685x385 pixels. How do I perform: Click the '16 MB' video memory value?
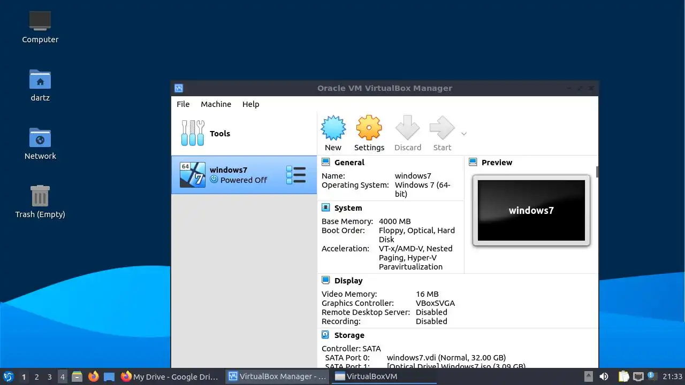tap(427, 294)
